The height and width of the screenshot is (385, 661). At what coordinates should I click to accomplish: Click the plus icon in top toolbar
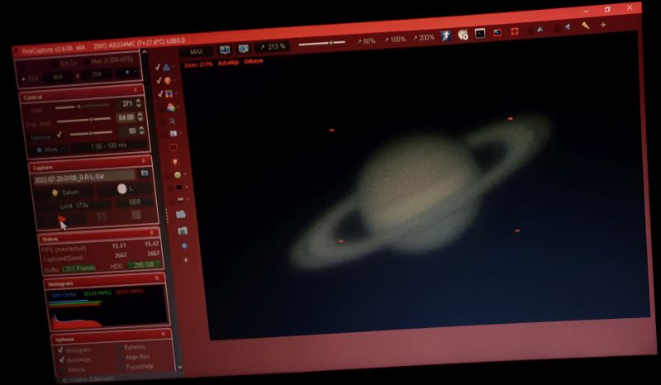point(603,25)
